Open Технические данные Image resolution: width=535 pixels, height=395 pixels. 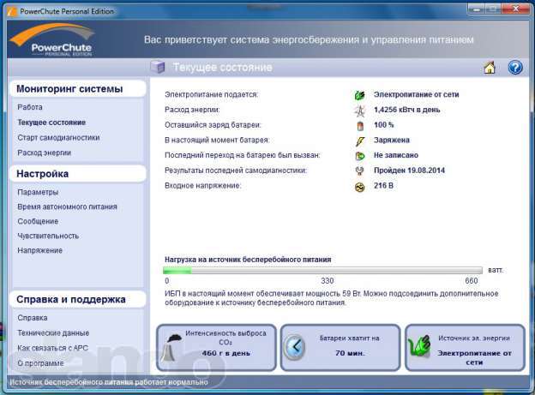tap(53, 332)
